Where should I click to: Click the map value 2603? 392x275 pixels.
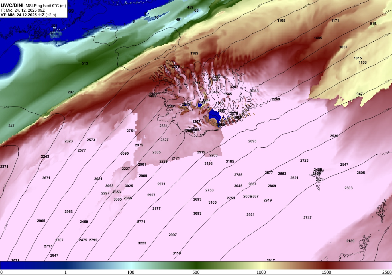(x=349, y=188)
